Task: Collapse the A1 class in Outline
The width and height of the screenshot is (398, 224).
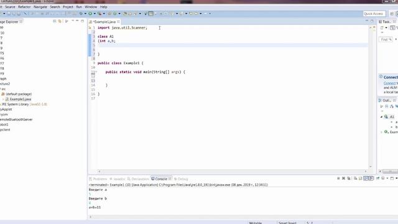Action: click(381, 117)
